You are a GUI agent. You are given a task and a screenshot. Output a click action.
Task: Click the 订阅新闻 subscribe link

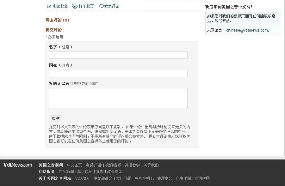(66, 172)
